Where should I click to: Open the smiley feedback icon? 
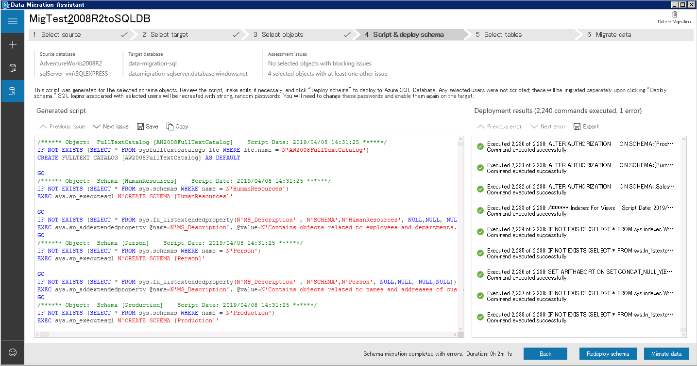tap(13, 352)
